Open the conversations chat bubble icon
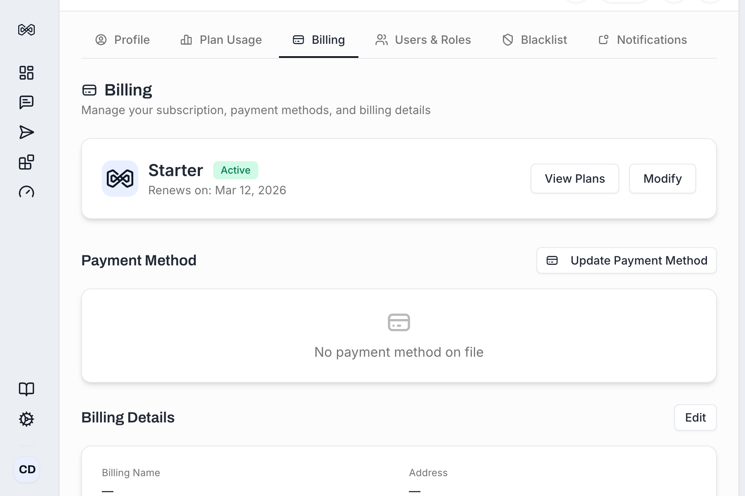Image resolution: width=745 pixels, height=496 pixels. click(x=26, y=102)
